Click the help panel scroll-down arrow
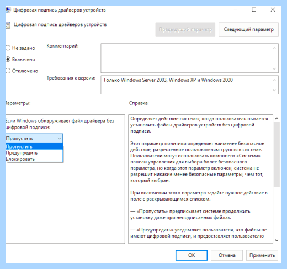Screen dimensions: 287x269 [x=277, y=240]
